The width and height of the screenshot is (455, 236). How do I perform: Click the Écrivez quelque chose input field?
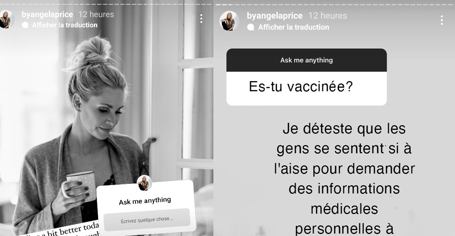(147, 220)
